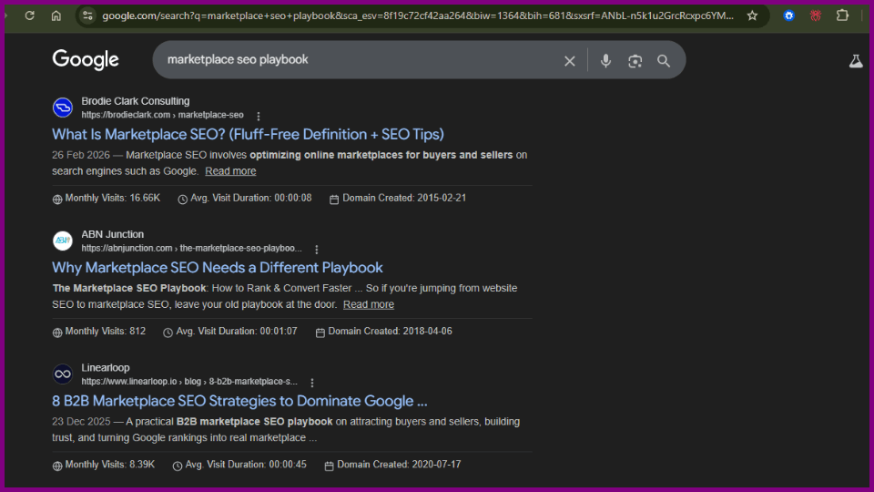Reload the page with the refresh icon
This screenshot has width=874, height=492.
[29, 15]
